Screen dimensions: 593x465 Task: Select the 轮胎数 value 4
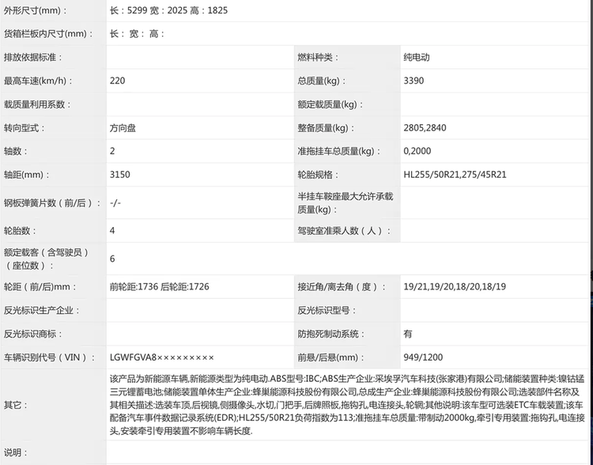point(112,230)
